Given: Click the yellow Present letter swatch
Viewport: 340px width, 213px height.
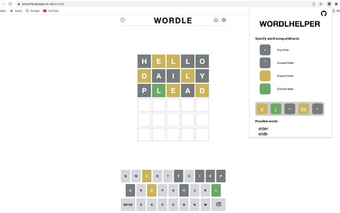Looking at the screenshot, I should 265,76.
